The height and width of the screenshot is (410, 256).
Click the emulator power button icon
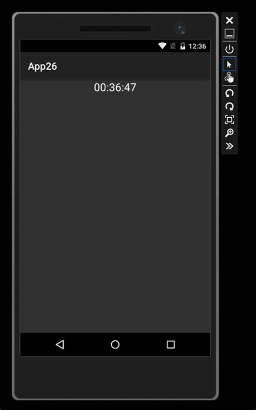point(230,49)
